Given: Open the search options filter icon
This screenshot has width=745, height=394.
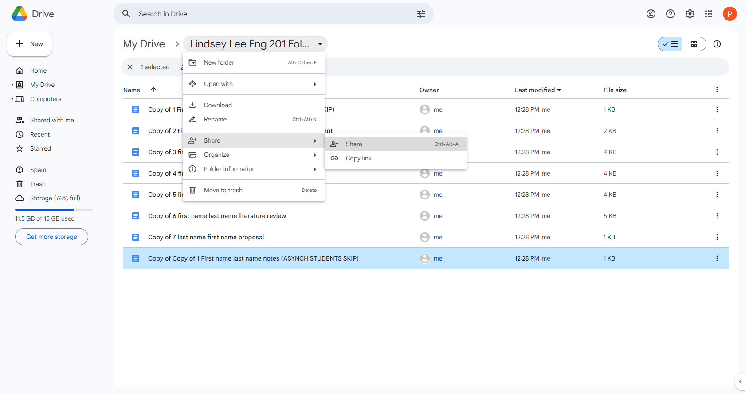Looking at the screenshot, I should coord(420,14).
